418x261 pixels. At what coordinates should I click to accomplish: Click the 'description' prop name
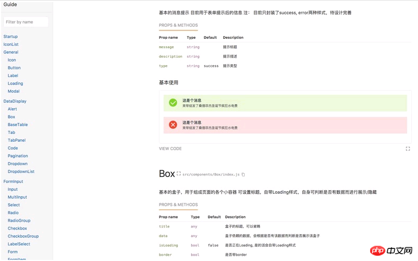click(x=171, y=56)
